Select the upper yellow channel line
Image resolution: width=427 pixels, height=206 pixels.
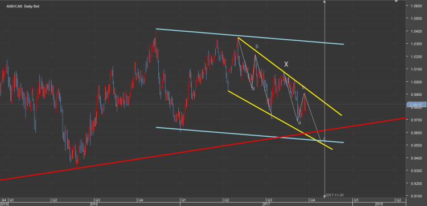coord(290,76)
